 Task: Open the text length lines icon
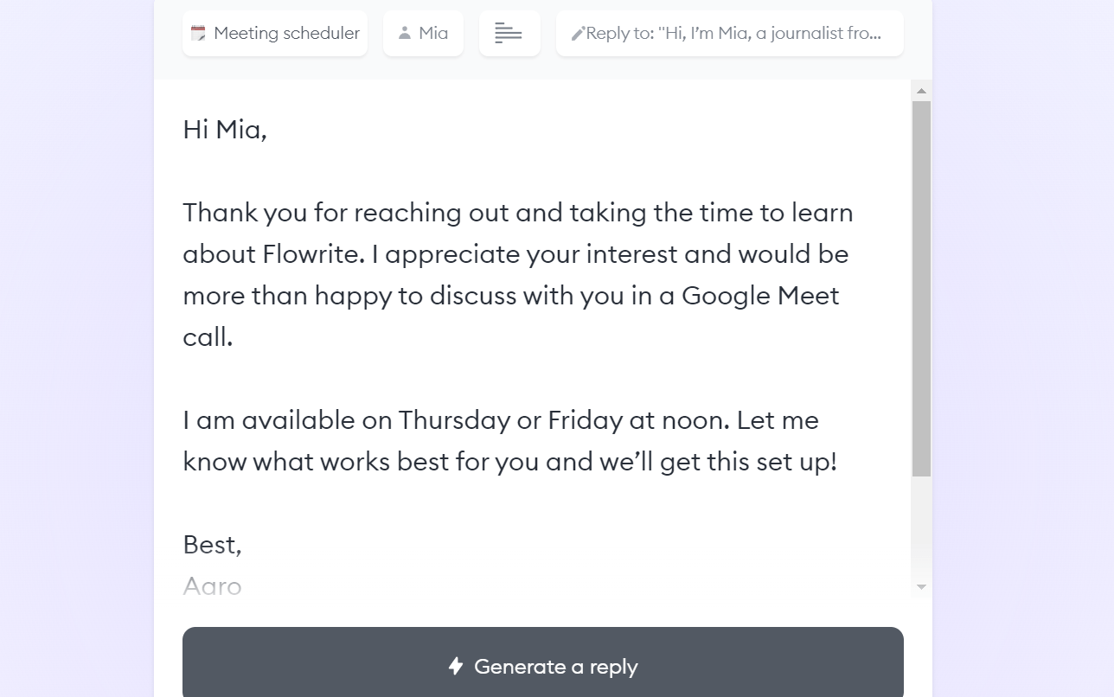tap(509, 34)
